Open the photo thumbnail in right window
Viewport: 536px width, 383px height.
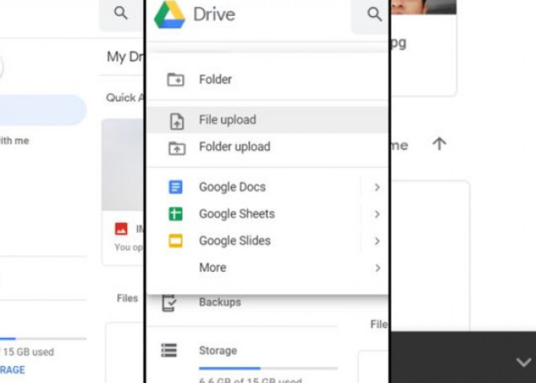click(423, 7)
